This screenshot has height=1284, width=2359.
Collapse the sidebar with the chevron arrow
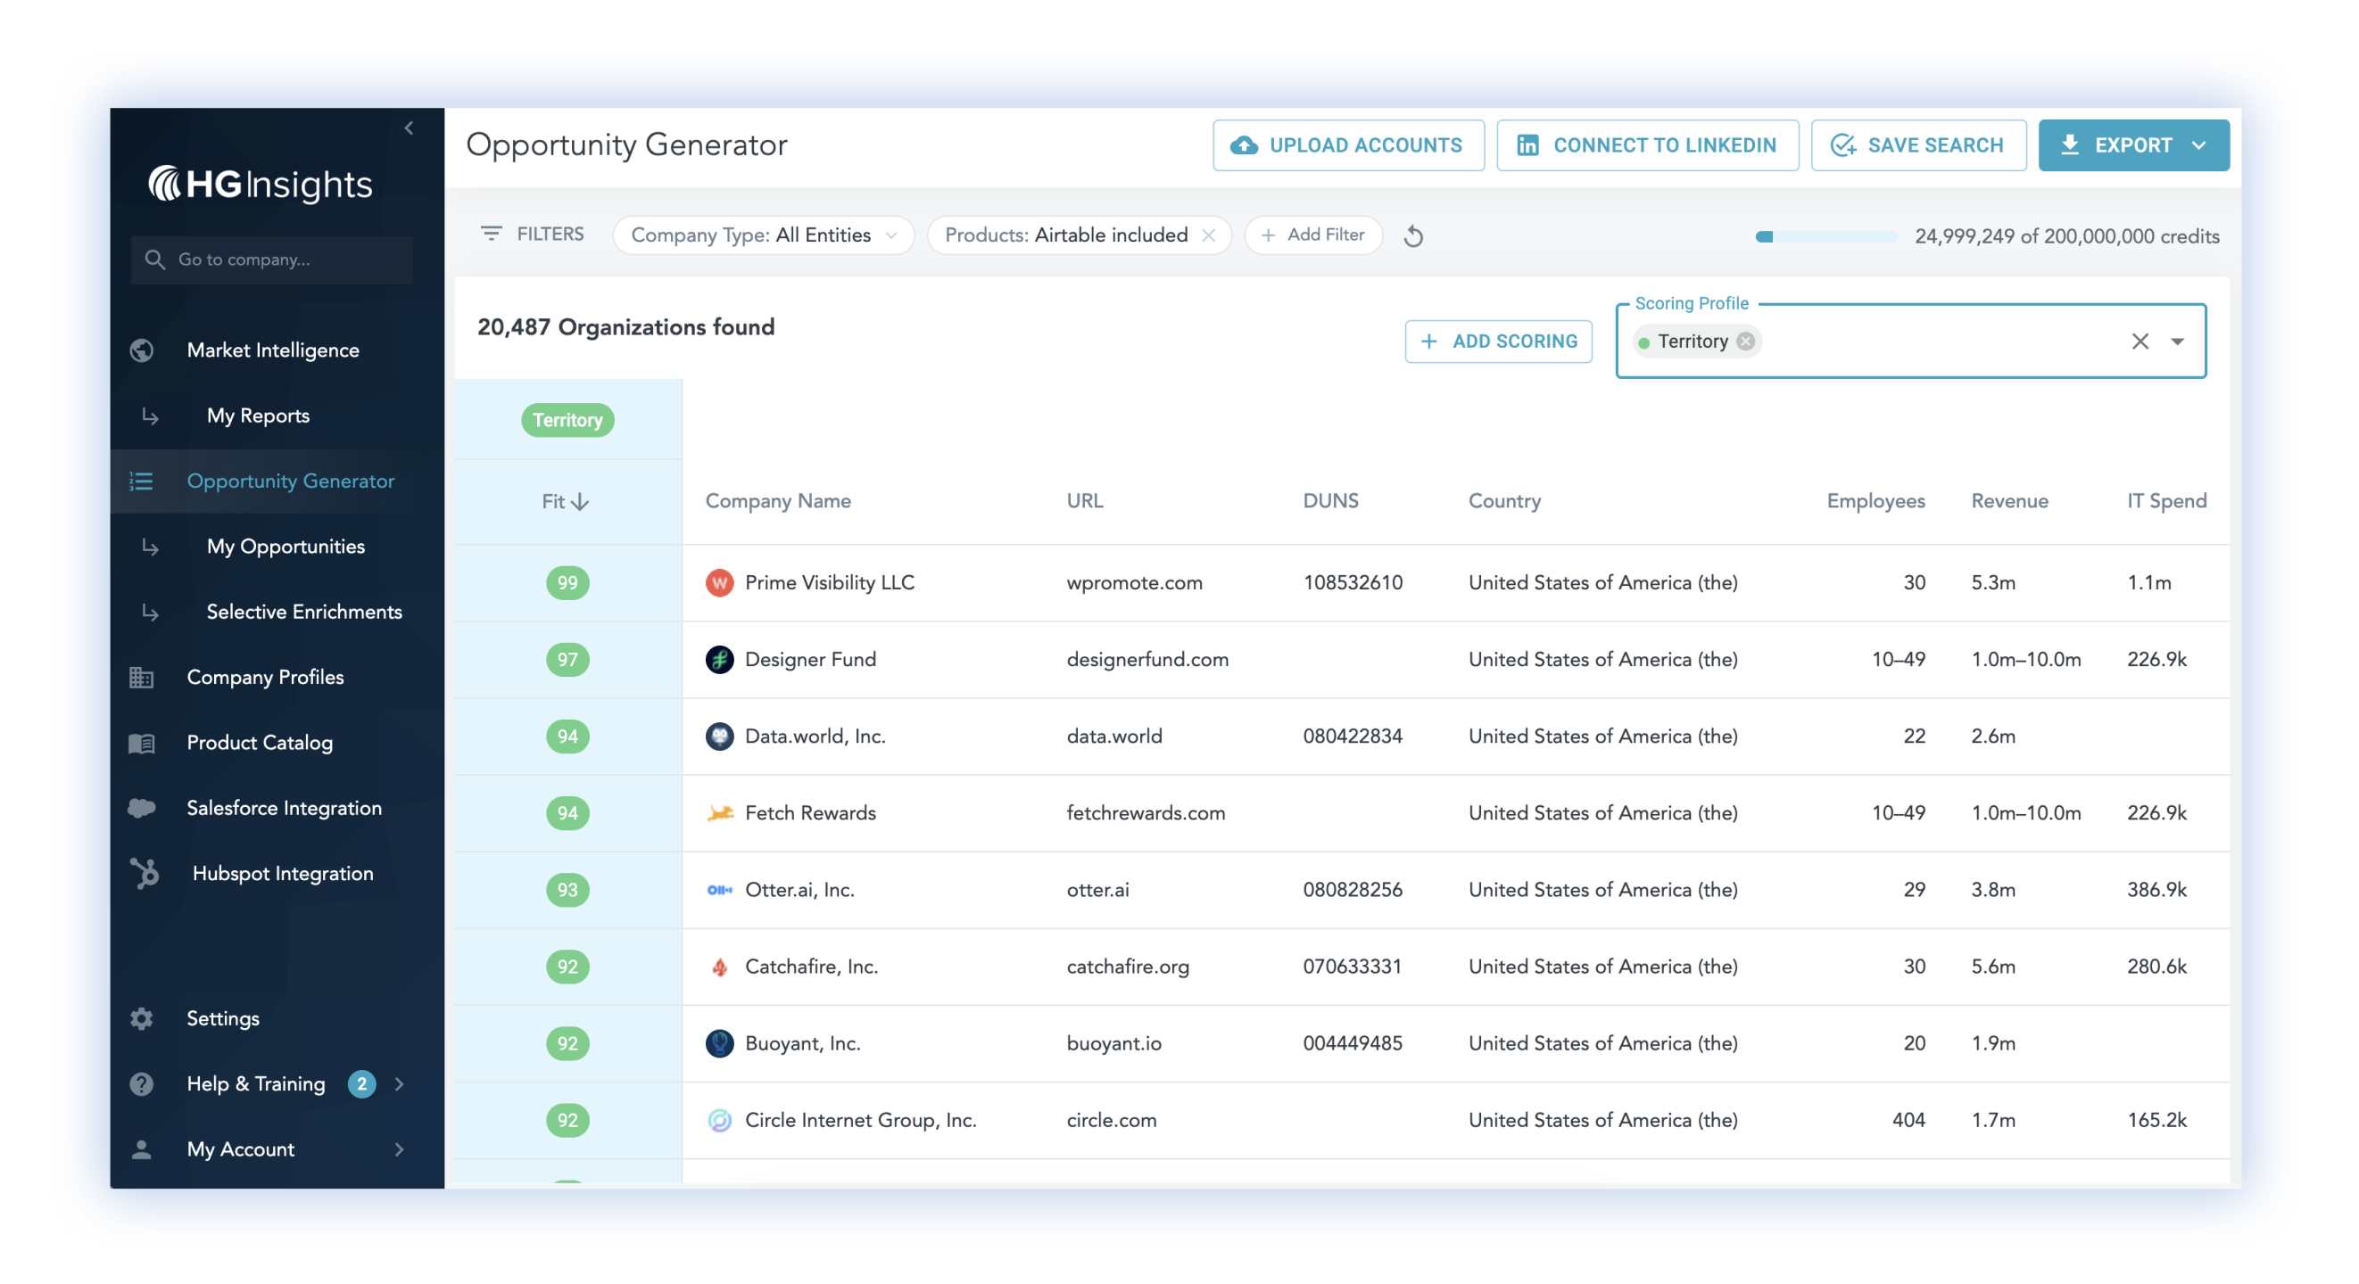coord(410,128)
